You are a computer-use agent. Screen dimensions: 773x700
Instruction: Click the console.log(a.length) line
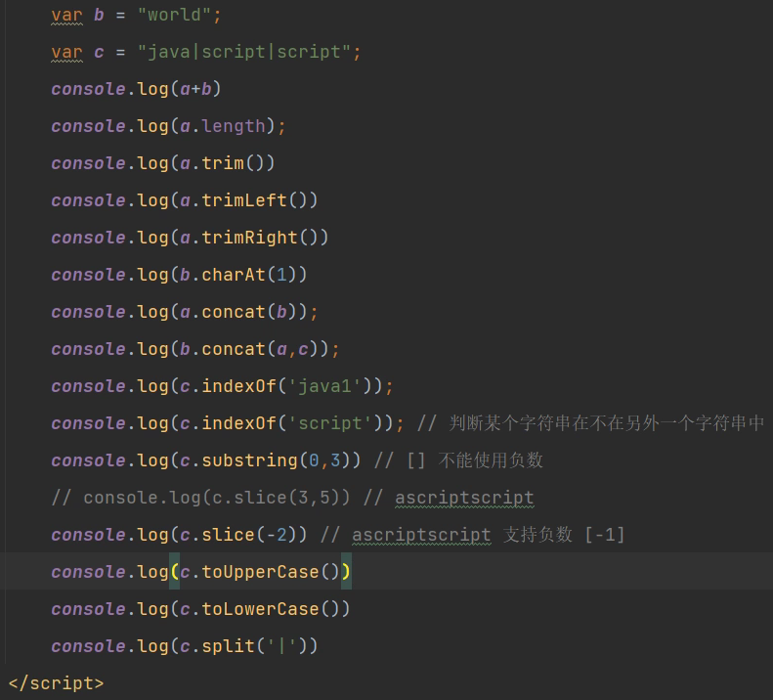(x=168, y=126)
